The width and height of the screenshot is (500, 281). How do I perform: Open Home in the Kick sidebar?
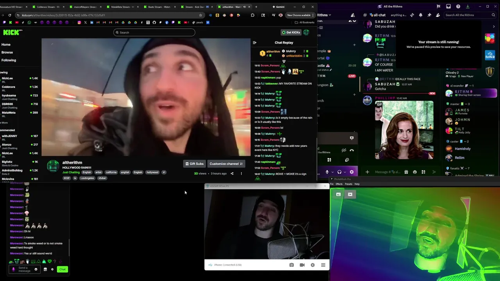[6, 44]
